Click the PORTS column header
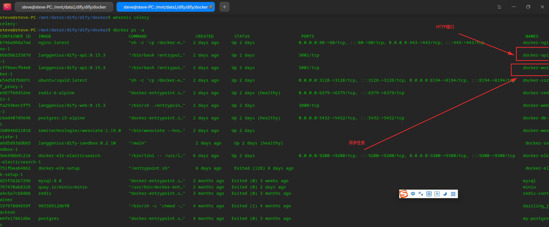Screen dimensions: 549x227 pos(308,36)
